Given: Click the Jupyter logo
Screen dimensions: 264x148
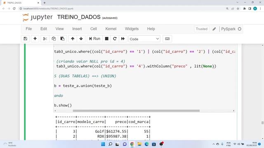Looking at the screenshot, I should (38, 17).
